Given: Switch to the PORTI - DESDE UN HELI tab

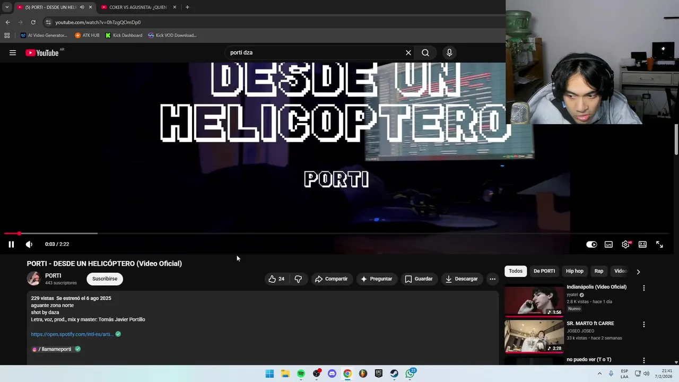Looking at the screenshot, I should click(x=50, y=7).
